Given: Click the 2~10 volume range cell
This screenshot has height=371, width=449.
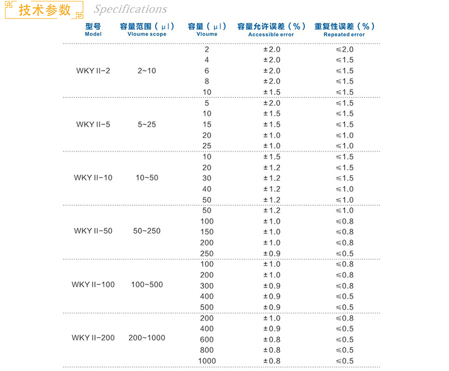Looking at the screenshot, I should coord(147,71).
